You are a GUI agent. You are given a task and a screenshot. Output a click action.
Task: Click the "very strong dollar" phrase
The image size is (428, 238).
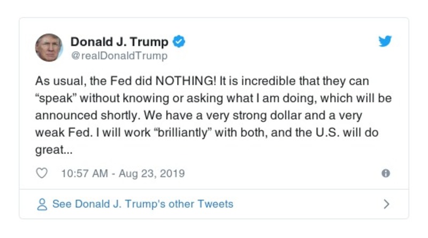click(x=282, y=116)
